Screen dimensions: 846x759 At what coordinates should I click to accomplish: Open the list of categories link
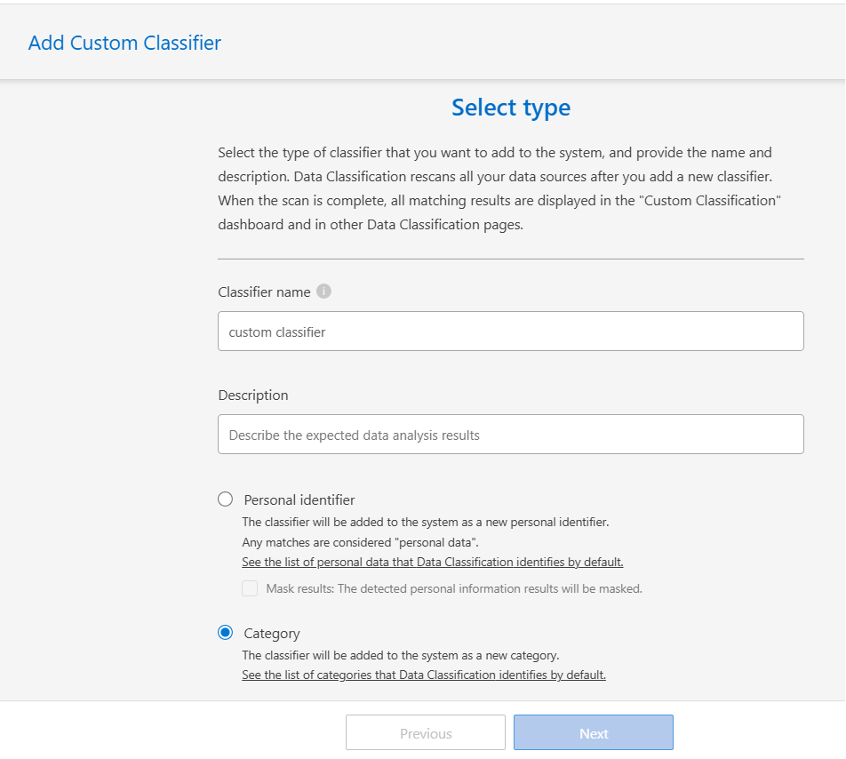click(423, 675)
